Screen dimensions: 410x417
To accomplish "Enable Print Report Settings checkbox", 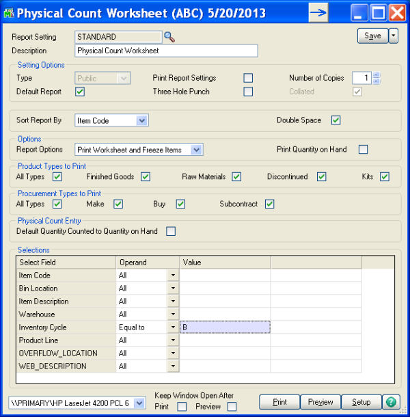I will click(x=248, y=78).
